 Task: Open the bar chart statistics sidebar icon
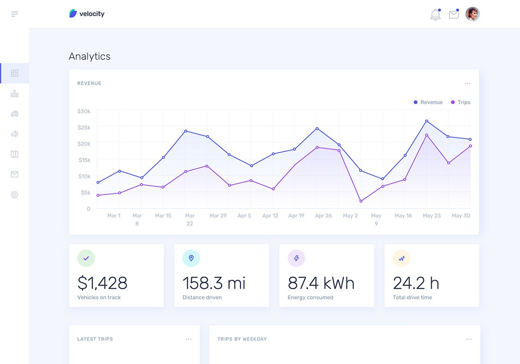(x=15, y=94)
